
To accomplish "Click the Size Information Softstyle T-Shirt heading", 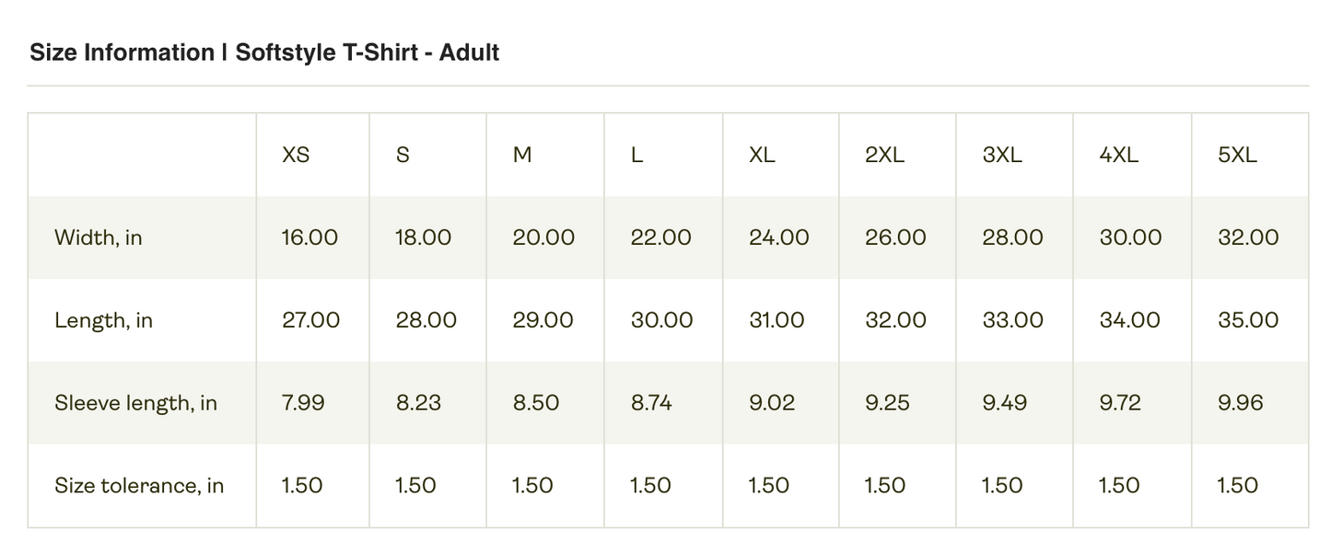I will 264,52.
